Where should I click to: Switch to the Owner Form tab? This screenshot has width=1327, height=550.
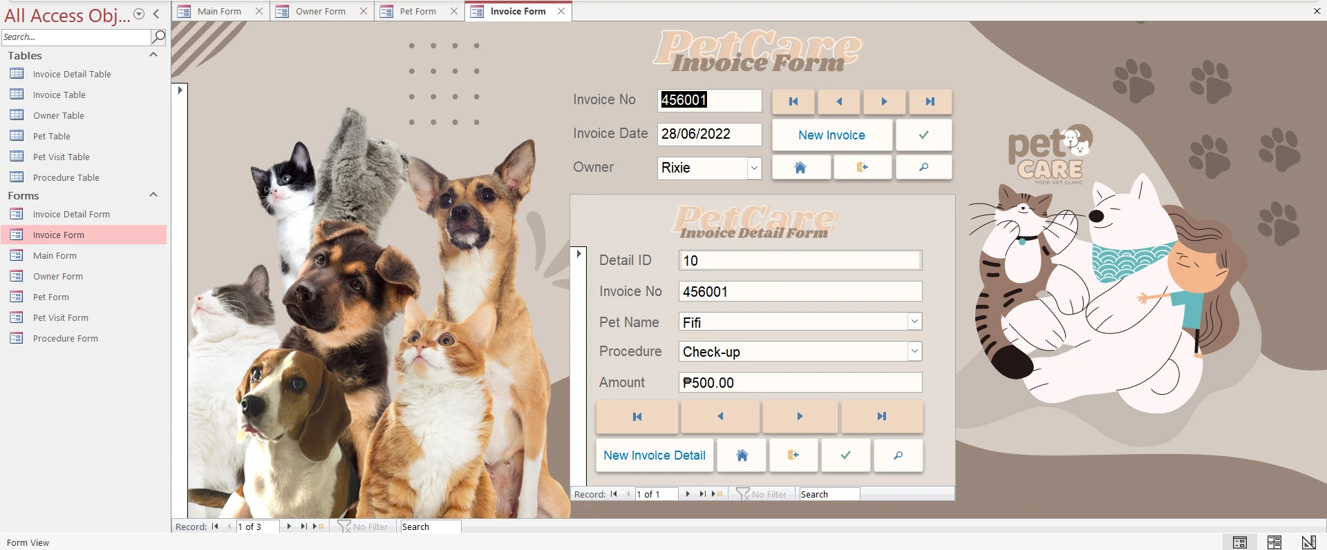pos(320,11)
